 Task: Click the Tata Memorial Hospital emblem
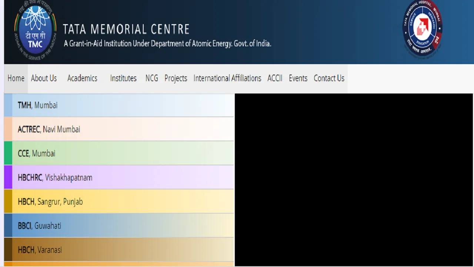[422, 29]
